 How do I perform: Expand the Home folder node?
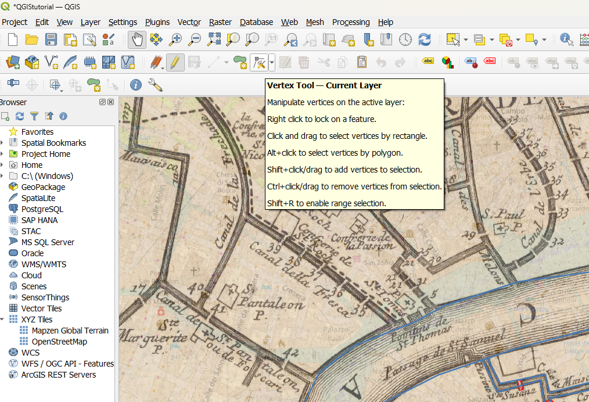pos(2,165)
